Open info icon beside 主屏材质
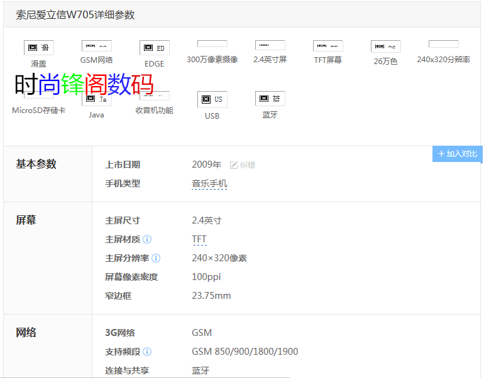The width and height of the screenshot is (484, 378). (x=147, y=239)
